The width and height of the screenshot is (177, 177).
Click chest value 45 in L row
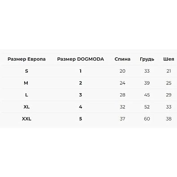(147, 95)
